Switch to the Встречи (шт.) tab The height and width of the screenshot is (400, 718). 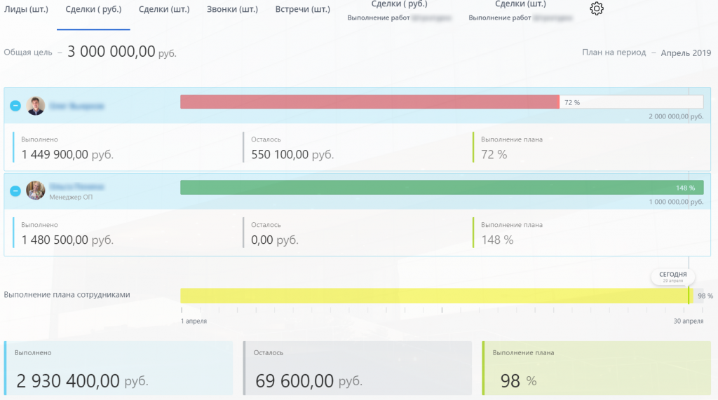coord(303,9)
